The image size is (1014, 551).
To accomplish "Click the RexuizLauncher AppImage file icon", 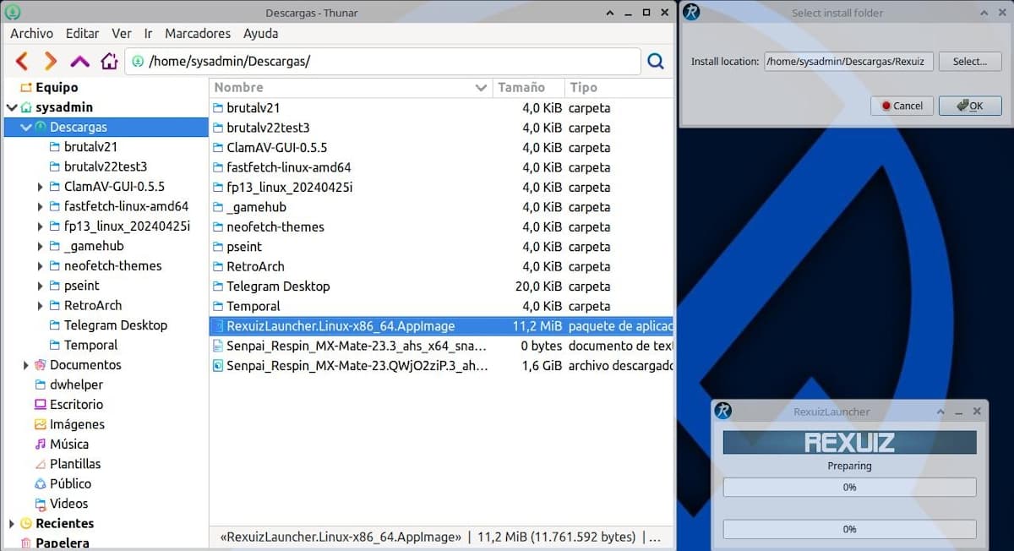I will tap(218, 326).
